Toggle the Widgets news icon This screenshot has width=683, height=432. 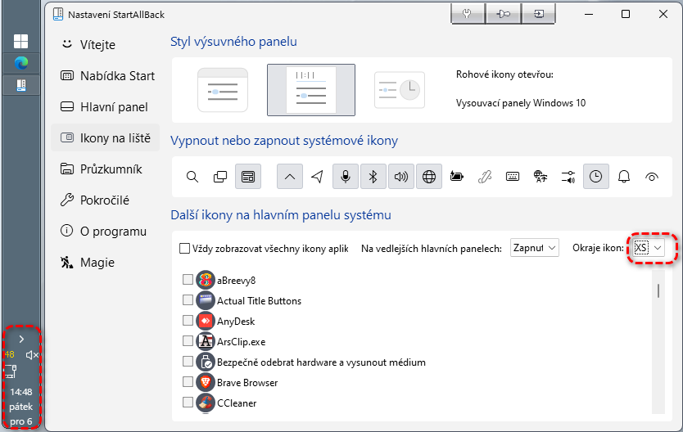[248, 177]
